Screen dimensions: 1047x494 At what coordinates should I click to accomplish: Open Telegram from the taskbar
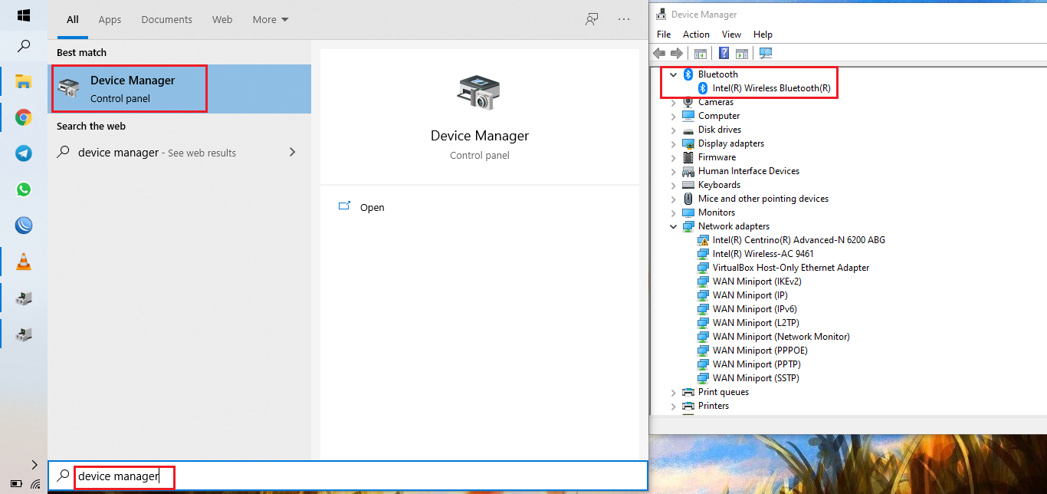pyautogui.click(x=24, y=153)
